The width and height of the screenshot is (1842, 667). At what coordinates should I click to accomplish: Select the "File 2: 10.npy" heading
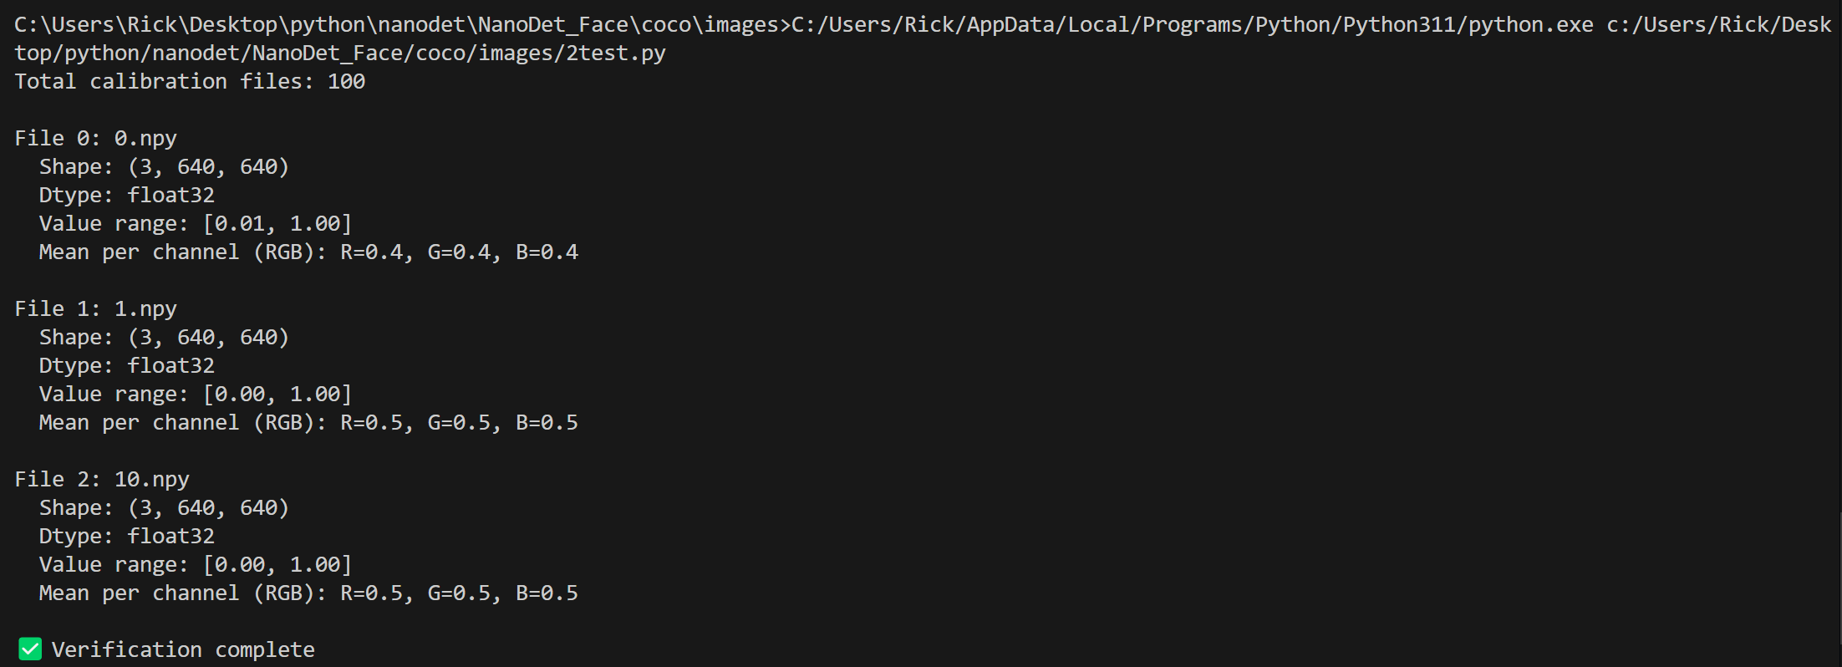[102, 479]
